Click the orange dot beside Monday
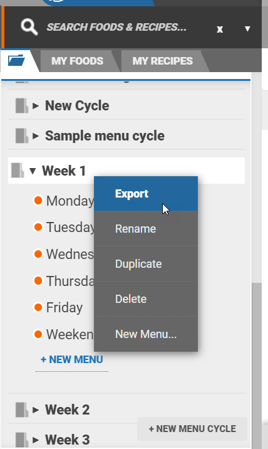Screen dimensions: 268x449 pos(38,201)
